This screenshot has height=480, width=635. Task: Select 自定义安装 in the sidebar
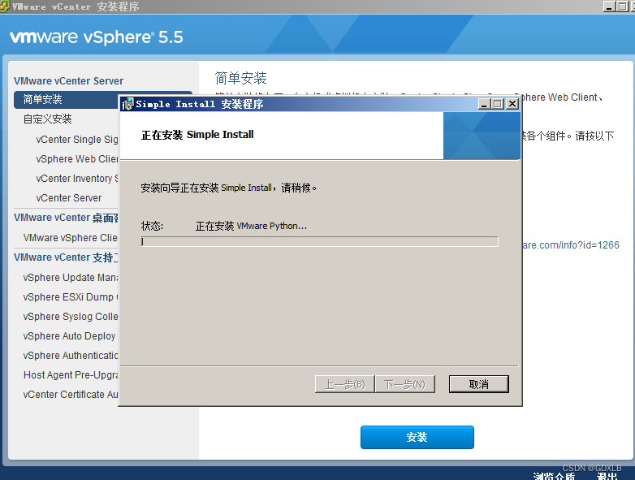(47, 119)
